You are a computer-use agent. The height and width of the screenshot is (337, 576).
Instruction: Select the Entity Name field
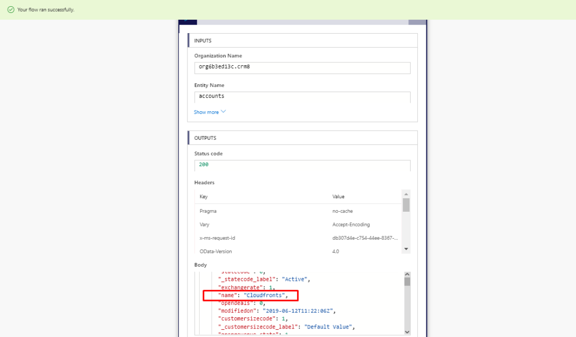[302, 97]
